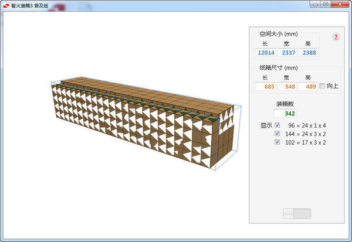Uncheck the 96 = 24 x 1 x 4 display checkbox
Viewport: 352px width, 242px height.
tap(277, 125)
